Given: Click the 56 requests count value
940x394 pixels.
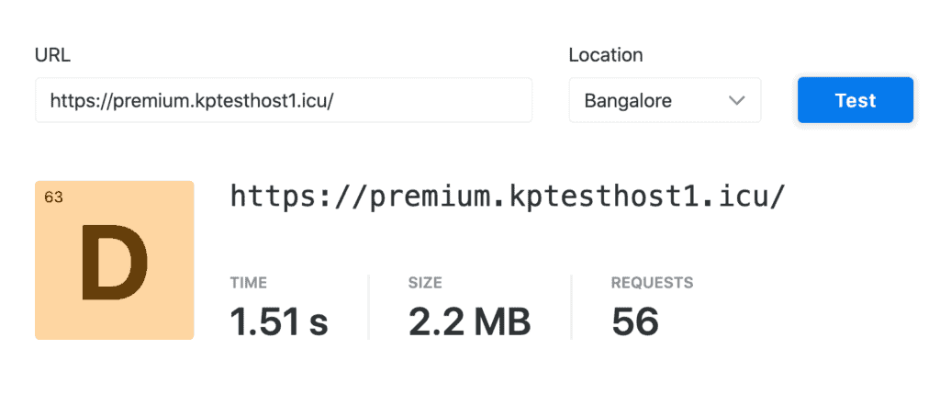Looking at the screenshot, I should tap(635, 322).
